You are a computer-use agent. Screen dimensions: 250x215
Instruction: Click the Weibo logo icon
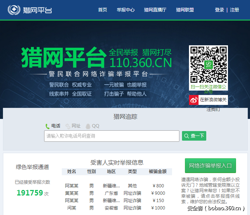pos(193,100)
